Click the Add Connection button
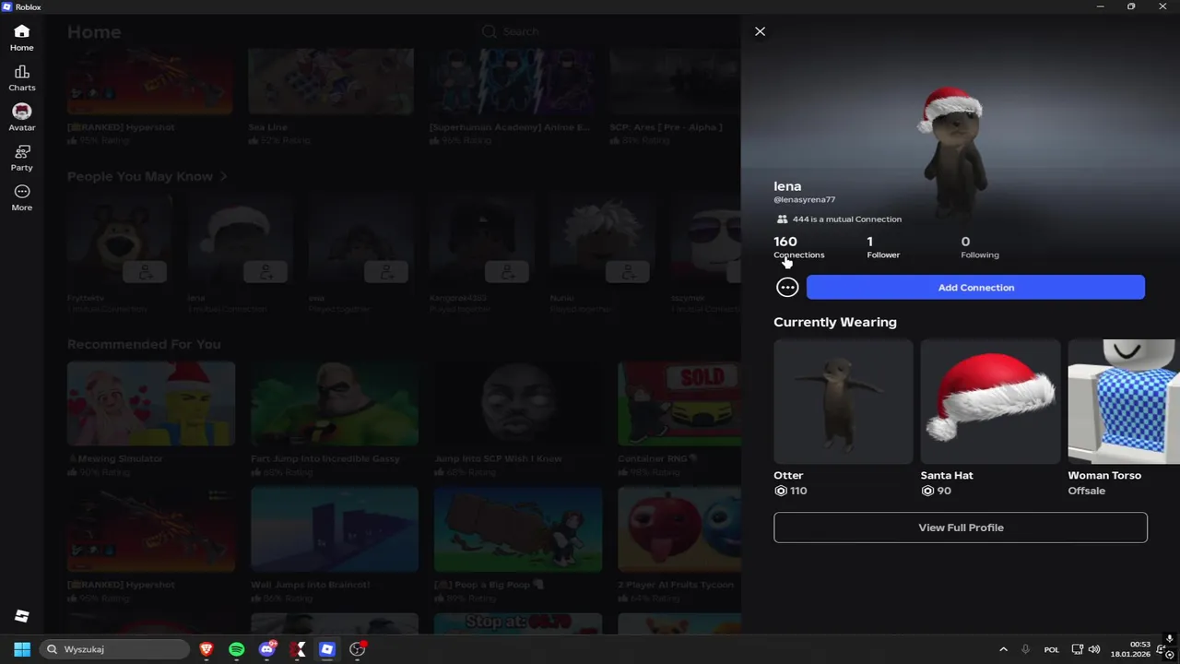The image size is (1180, 664). [975, 288]
